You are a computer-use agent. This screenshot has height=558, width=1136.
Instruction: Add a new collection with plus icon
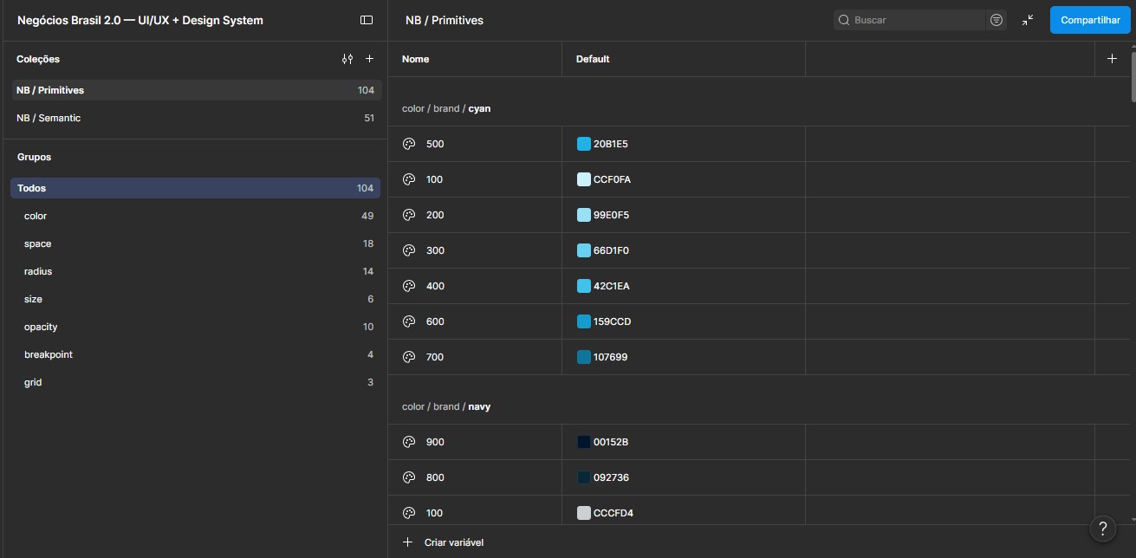(x=369, y=59)
